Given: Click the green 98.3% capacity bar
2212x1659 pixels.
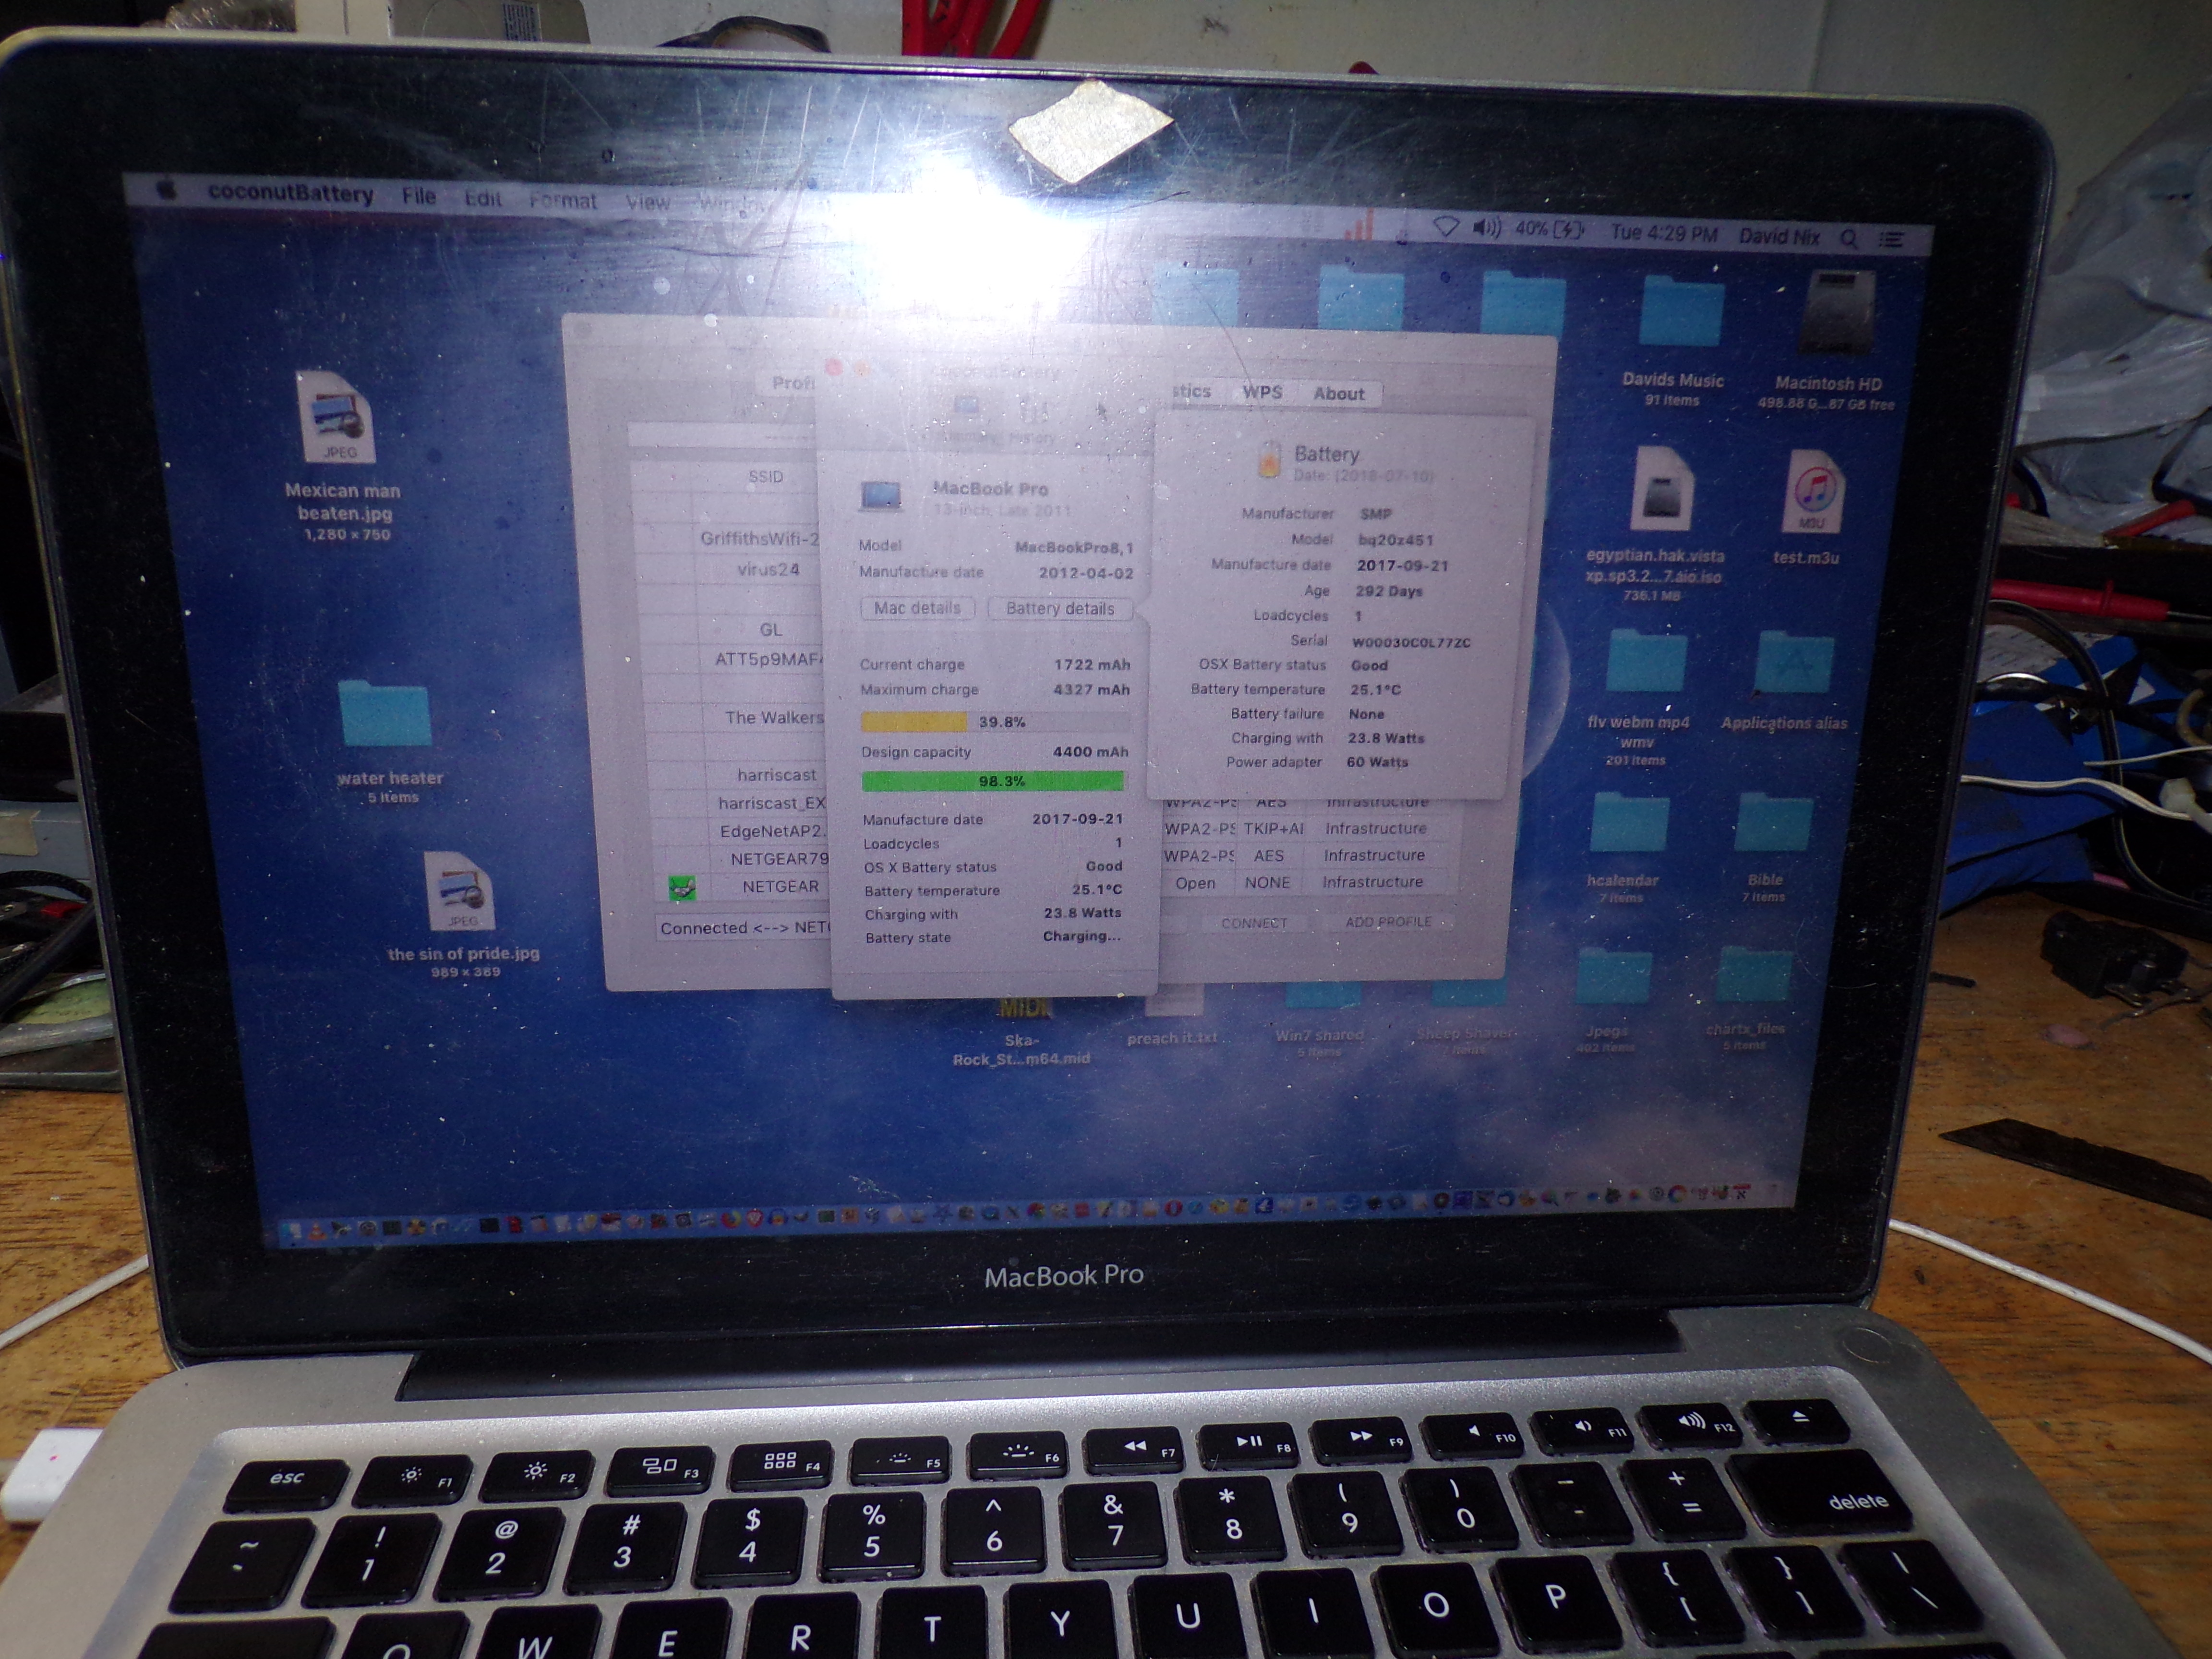Looking at the screenshot, I should (x=992, y=781).
